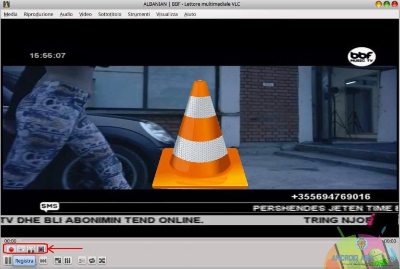Maximize the VLC window

[386, 4]
